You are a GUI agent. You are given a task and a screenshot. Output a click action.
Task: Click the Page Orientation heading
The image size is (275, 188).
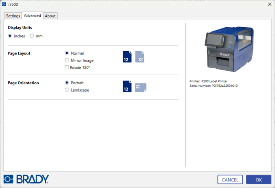pos(23,83)
